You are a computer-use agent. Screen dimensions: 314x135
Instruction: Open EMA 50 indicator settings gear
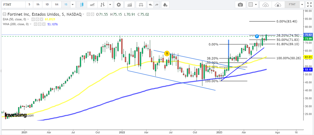point(37,19)
